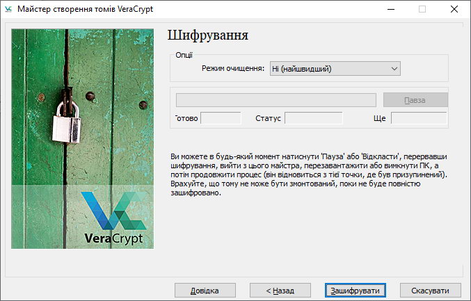Minimize the VeraCrypt wizard window
471x301 pixels.
click(390, 9)
